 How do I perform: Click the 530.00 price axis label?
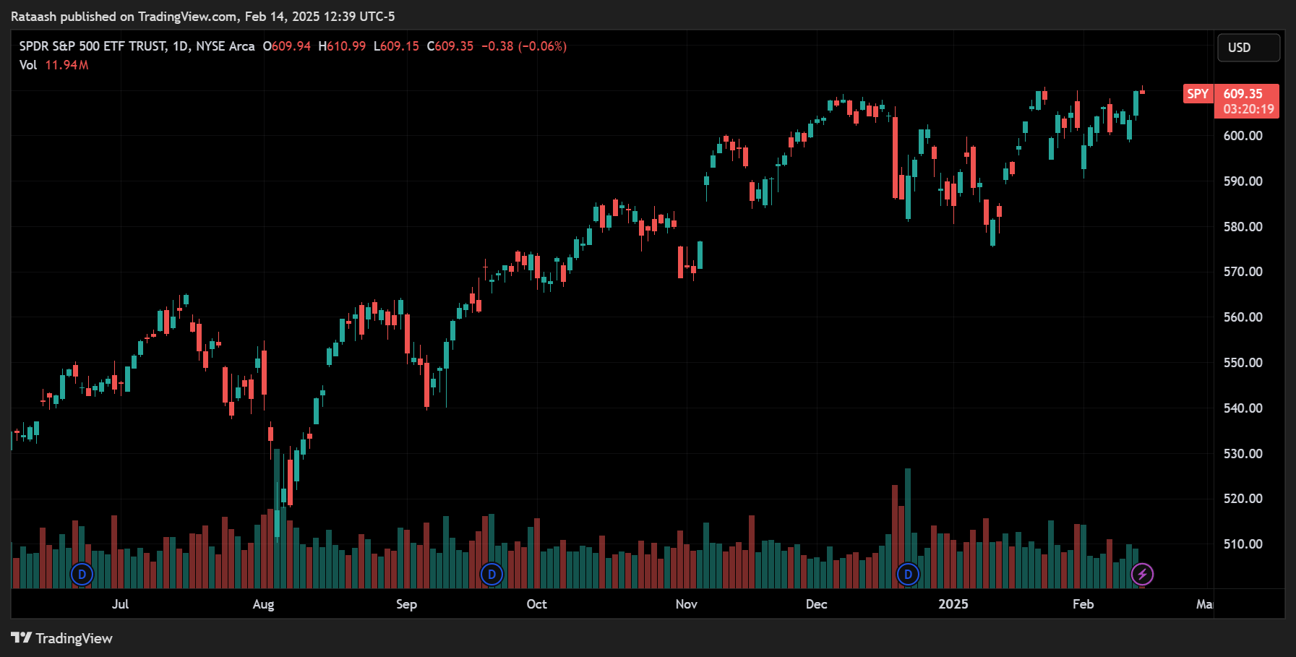coord(1243,454)
